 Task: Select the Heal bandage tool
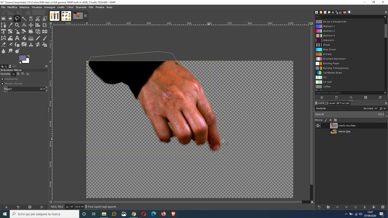pos(38,45)
